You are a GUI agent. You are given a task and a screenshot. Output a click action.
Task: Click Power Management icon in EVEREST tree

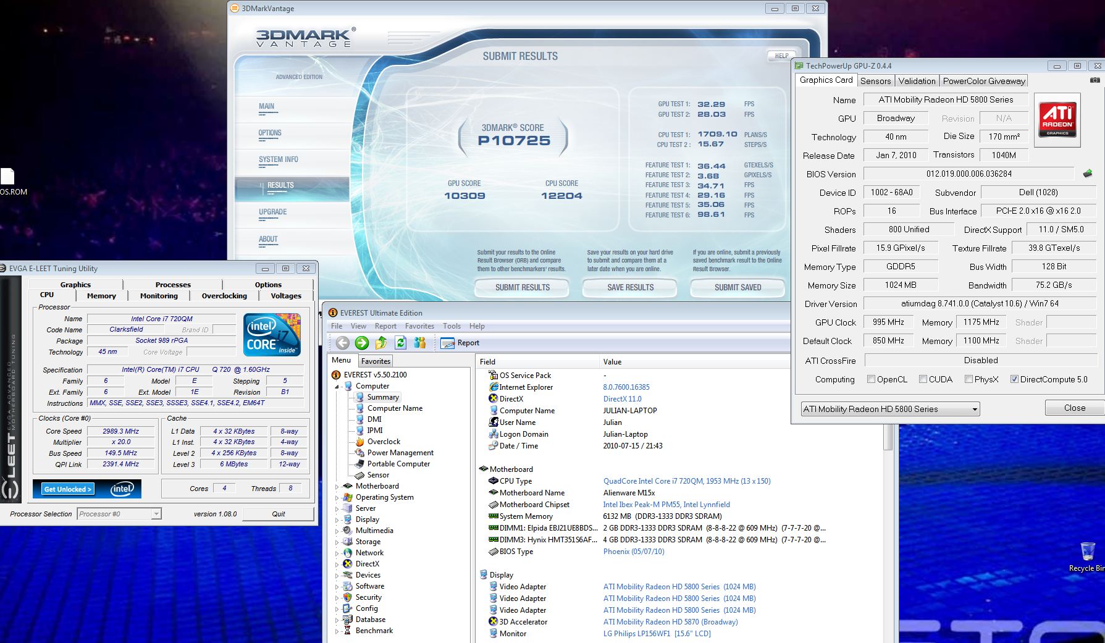[x=359, y=453]
